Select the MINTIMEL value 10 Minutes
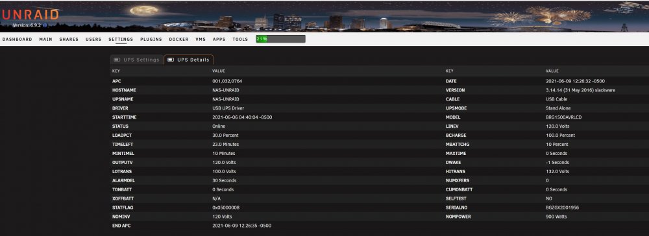649x236 pixels. (224, 154)
